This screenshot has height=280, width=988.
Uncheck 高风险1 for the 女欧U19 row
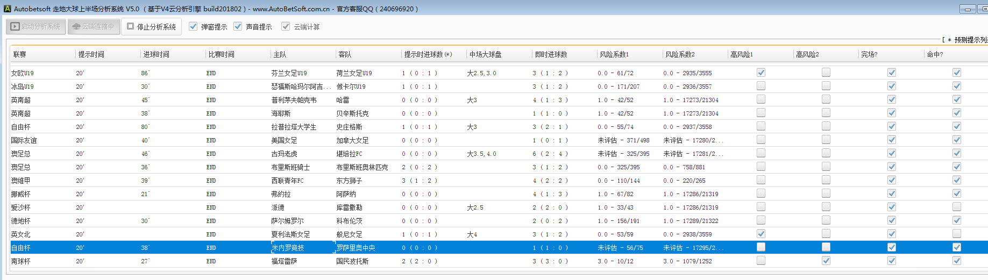tap(761, 73)
